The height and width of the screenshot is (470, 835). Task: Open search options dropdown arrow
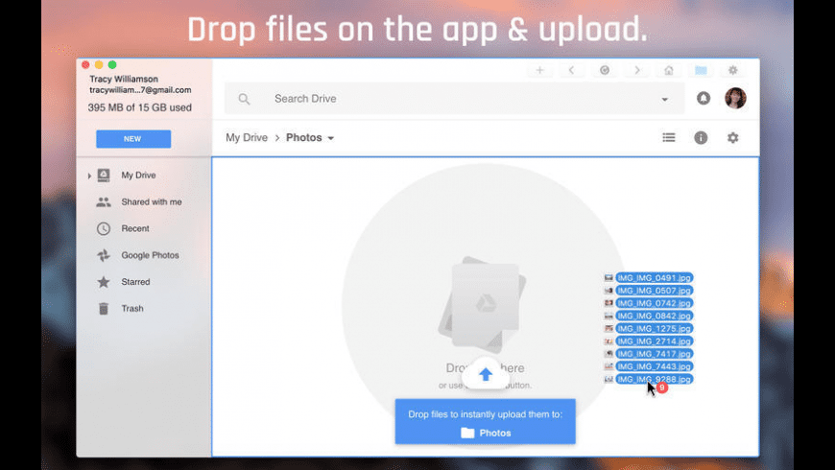[x=664, y=100]
